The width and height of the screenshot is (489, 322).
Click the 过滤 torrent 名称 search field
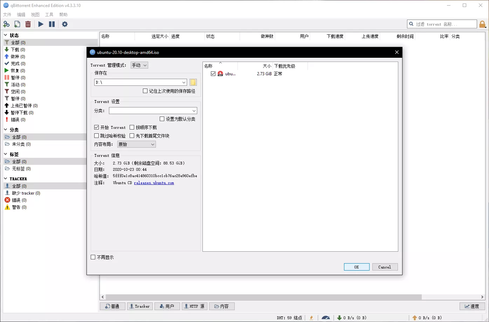442,24
